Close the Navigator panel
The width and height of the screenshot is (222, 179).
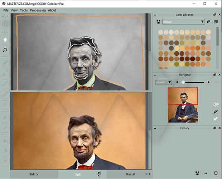pyautogui.click(x=219, y=75)
